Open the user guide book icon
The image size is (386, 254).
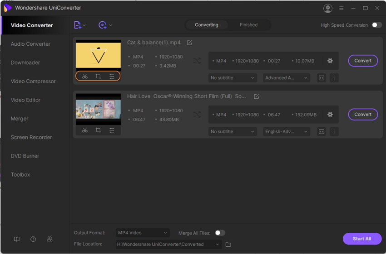(x=17, y=239)
